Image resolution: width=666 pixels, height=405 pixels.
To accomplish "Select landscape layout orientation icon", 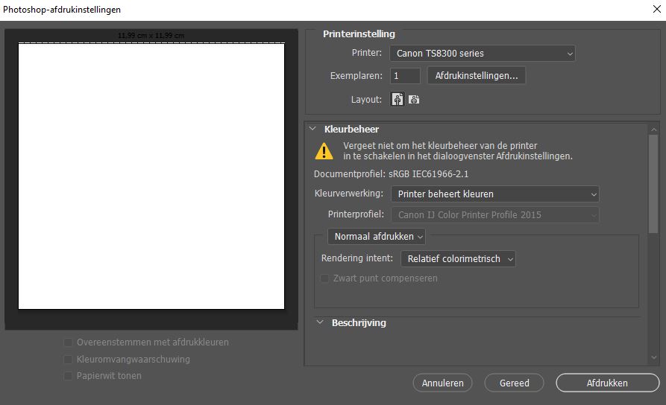I will click(x=414, y=100).
